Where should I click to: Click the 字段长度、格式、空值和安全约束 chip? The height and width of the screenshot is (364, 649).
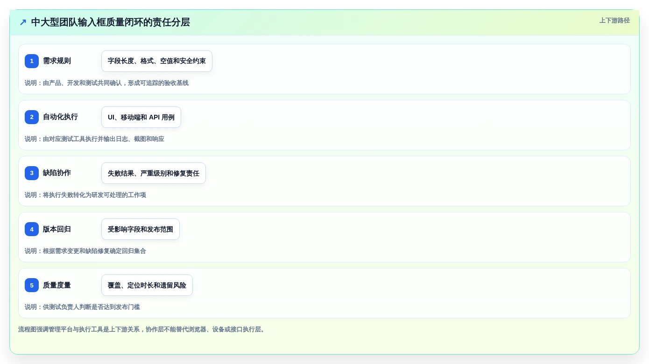(x=157, y=61)
